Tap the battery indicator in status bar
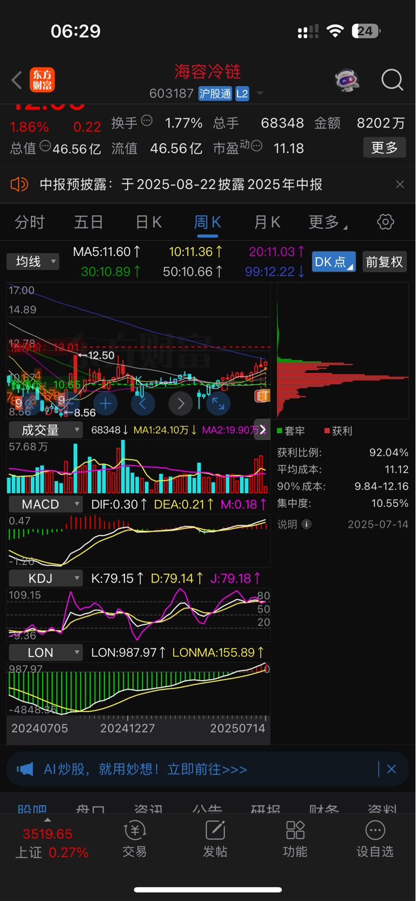This screenshot has height=901, width=416. (366, 31)
